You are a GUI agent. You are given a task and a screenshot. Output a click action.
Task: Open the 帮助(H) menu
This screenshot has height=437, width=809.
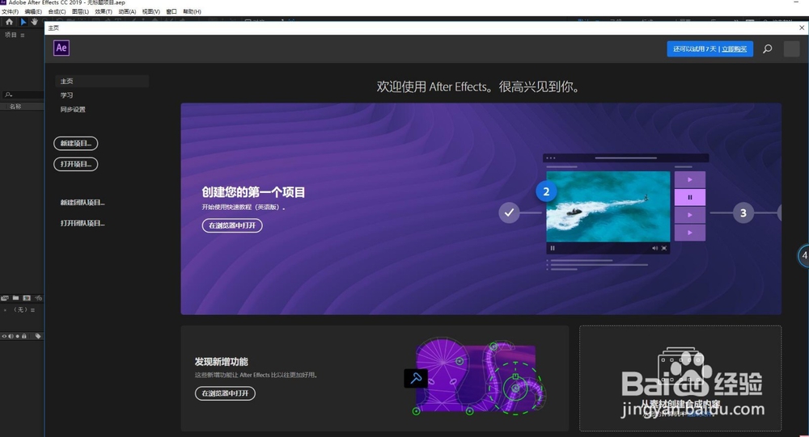click(192, 11)
